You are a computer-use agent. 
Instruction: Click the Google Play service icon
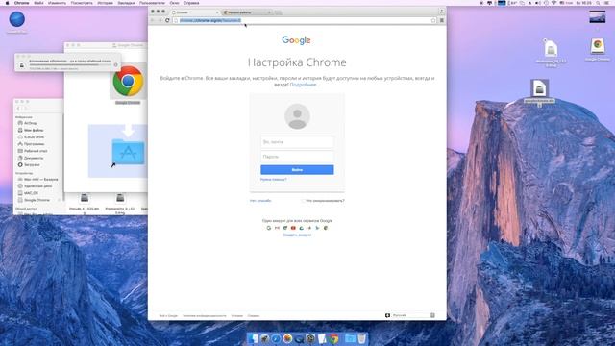tap(317, 228)
